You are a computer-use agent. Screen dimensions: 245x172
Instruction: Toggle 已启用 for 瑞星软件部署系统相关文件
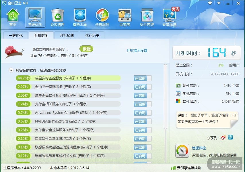click(x=143, y=156)
